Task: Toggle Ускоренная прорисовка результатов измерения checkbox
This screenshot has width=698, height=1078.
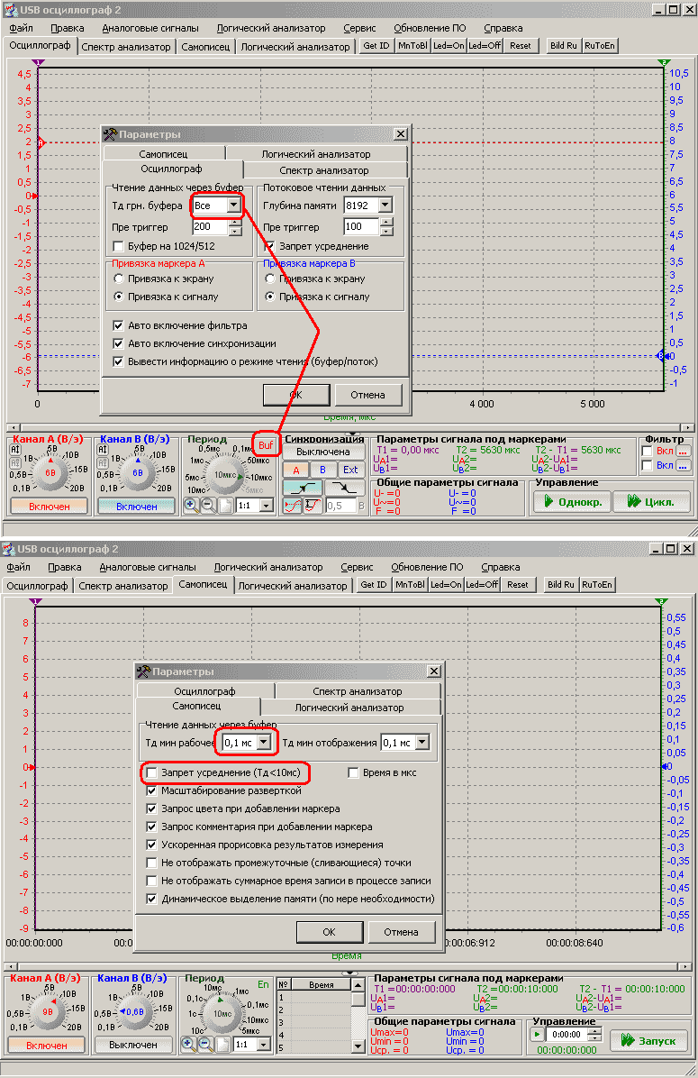Action: tap(152, 845)
